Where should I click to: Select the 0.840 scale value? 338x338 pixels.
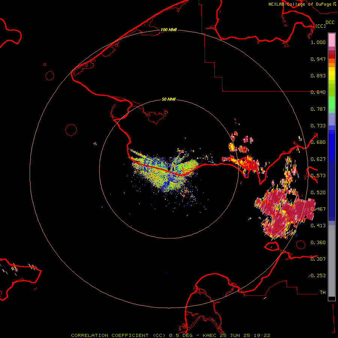[318, 92]
